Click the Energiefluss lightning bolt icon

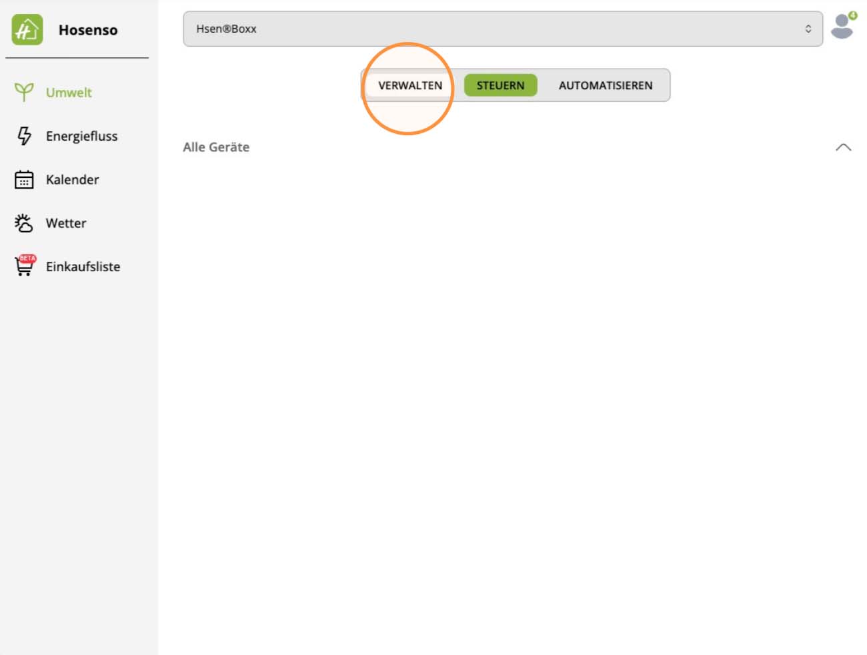24,136
